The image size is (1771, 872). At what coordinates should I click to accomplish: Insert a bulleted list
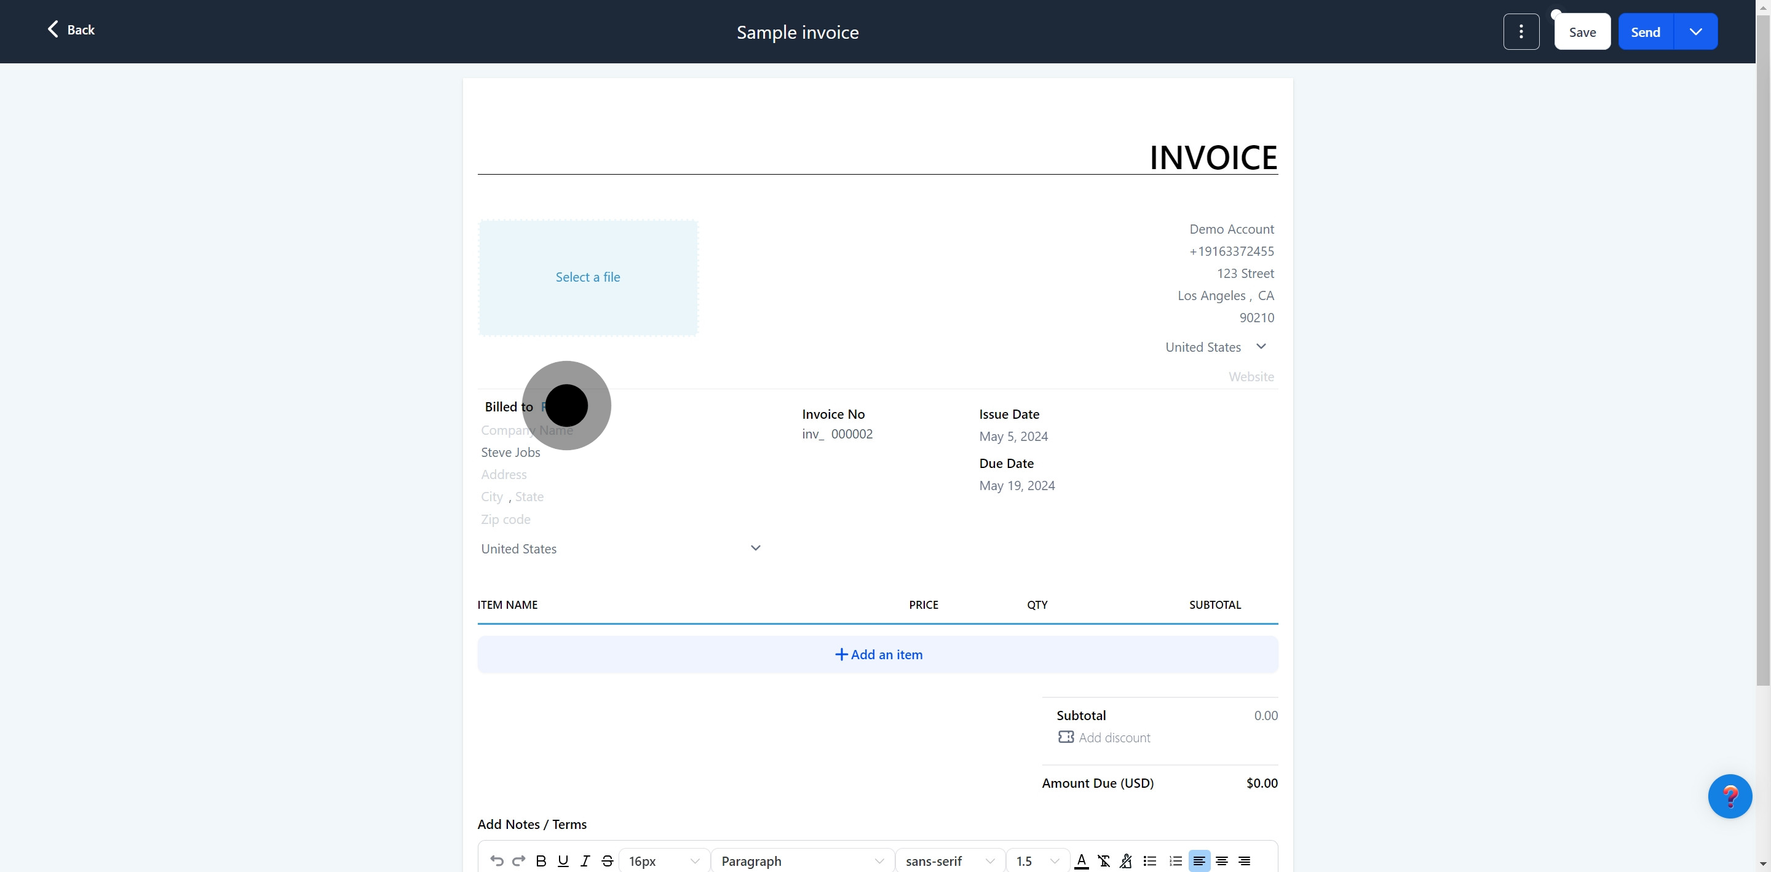(x=1149, y=860)
